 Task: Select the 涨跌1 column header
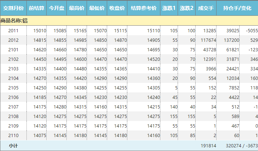[169, 8]
